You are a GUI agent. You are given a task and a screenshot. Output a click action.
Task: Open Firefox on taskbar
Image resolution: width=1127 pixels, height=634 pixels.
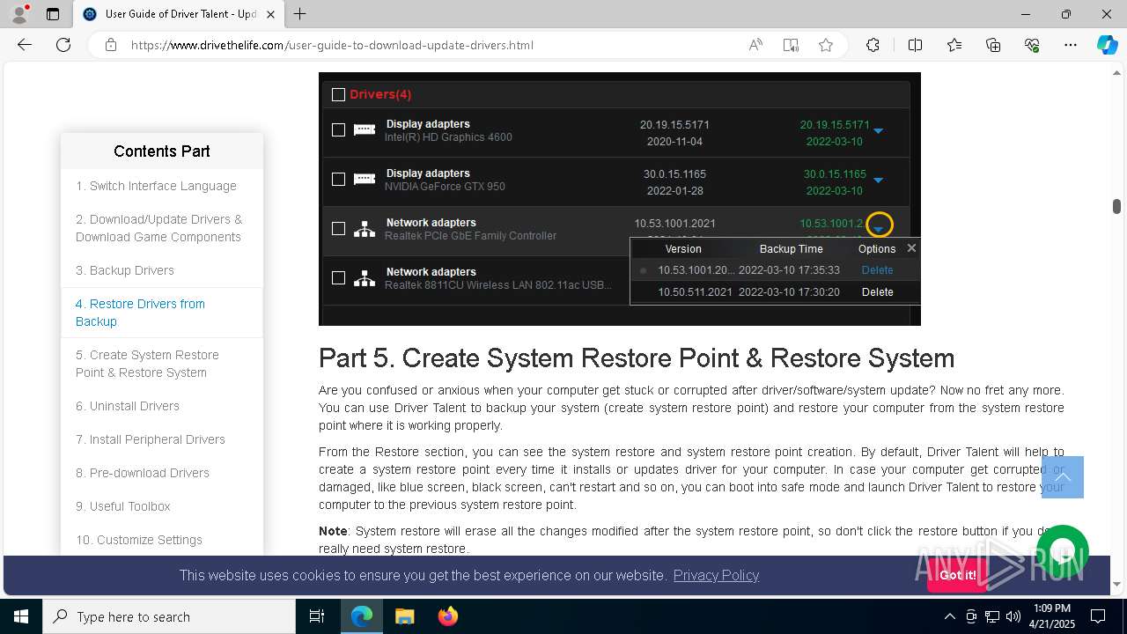447,616
